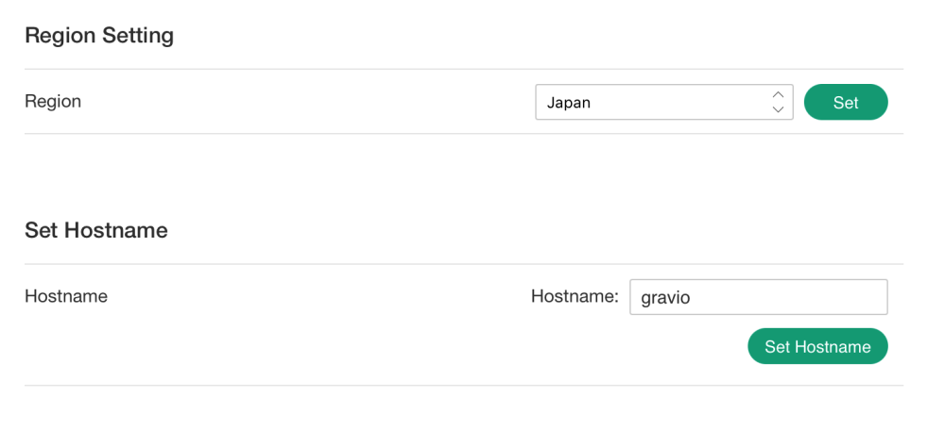Click the "Region Setting" section heading
Screen dimensions: 945x430
click(99, 36)
